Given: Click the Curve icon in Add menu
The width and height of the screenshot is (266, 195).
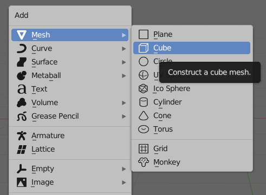Looking at the screenshot, I should click(22, 48).
